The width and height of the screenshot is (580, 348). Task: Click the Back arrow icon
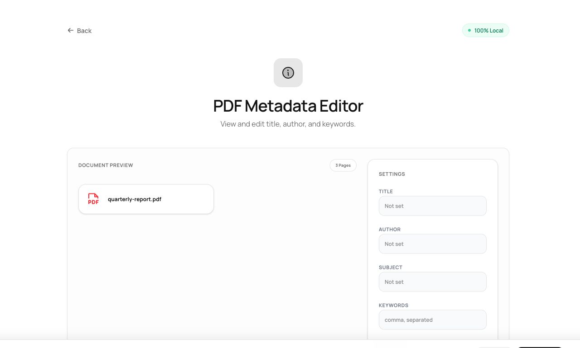coord(70,30)
